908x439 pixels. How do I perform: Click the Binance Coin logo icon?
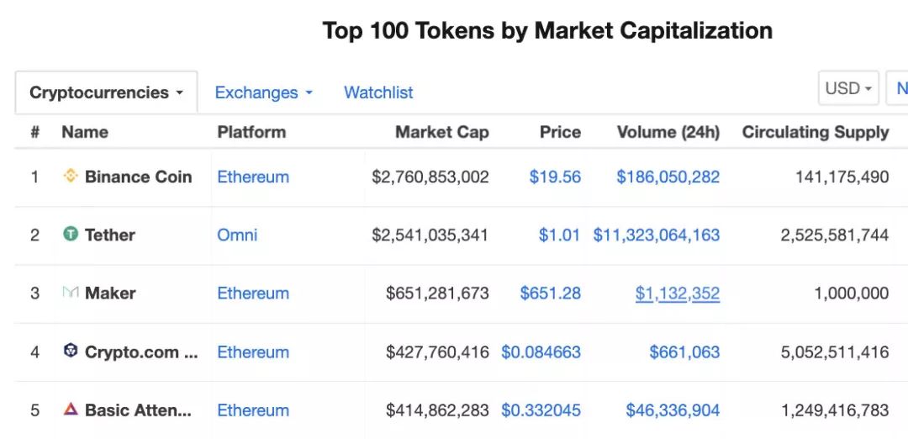pos(70,176)
